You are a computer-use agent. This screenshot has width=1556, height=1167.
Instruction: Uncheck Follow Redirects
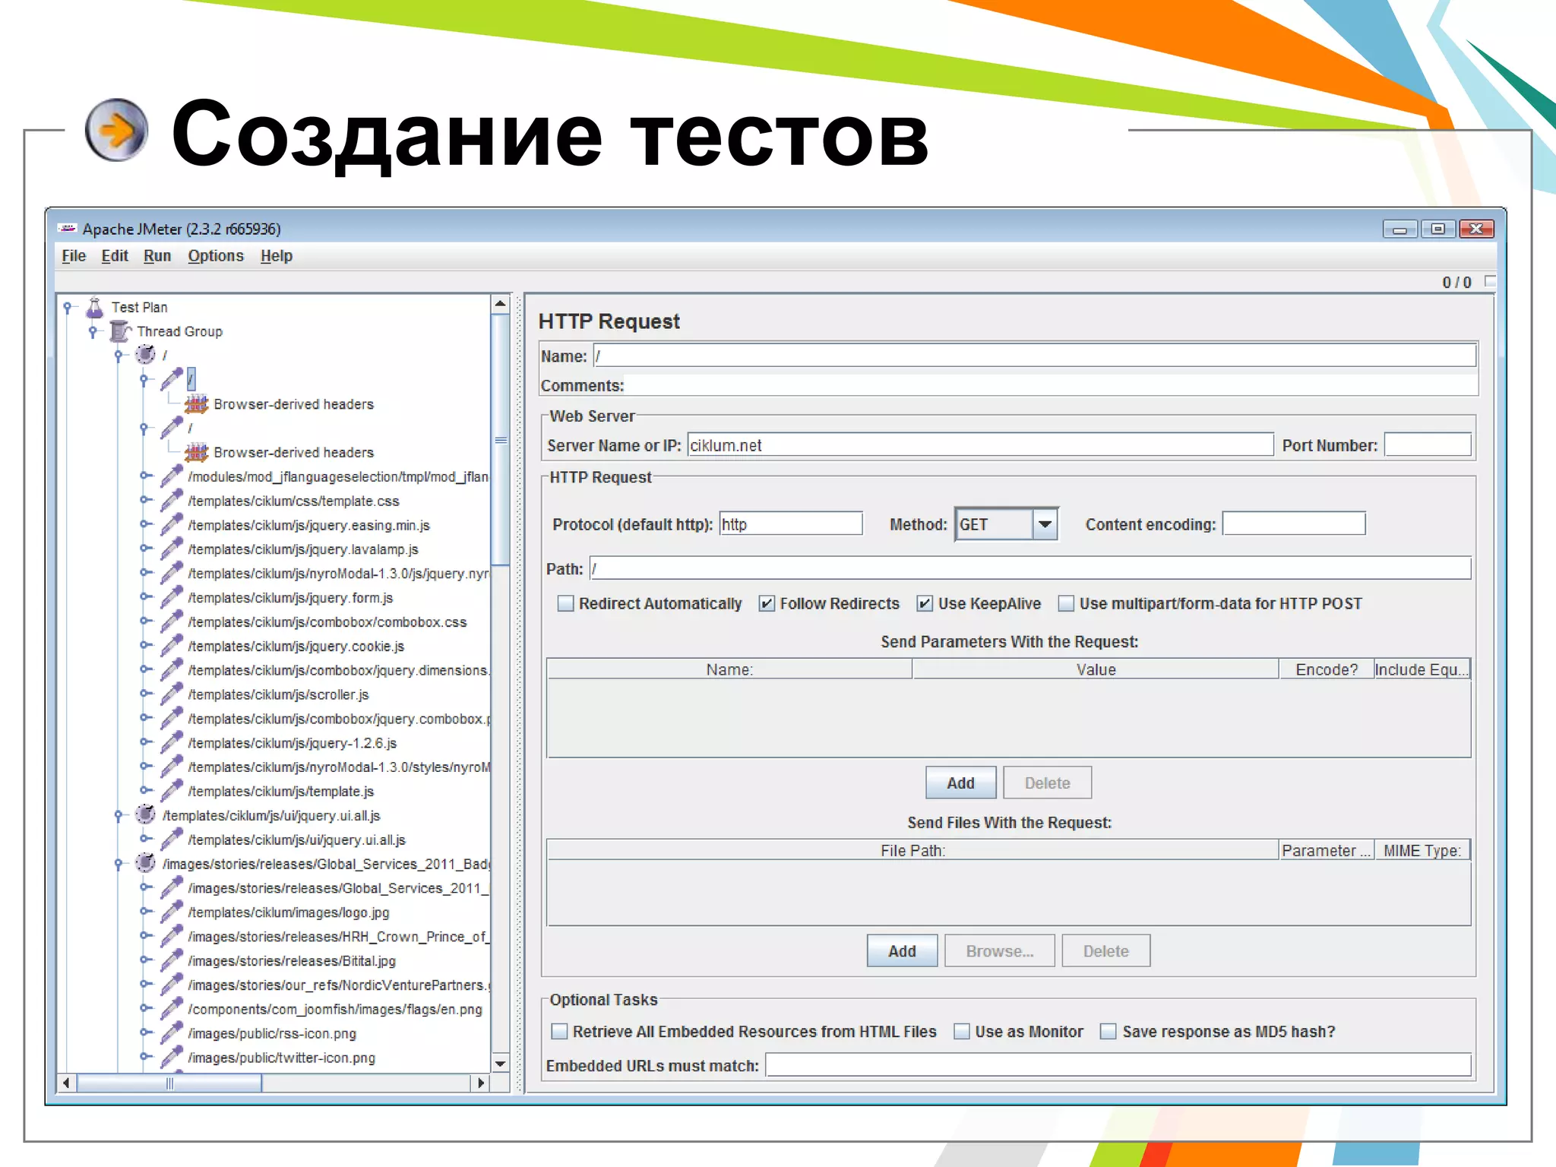pyautogui.click(x=767, y=603)
